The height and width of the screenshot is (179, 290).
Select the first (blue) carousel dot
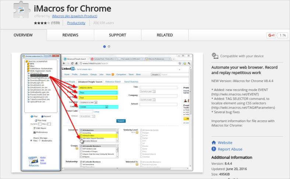pos(105,47)
